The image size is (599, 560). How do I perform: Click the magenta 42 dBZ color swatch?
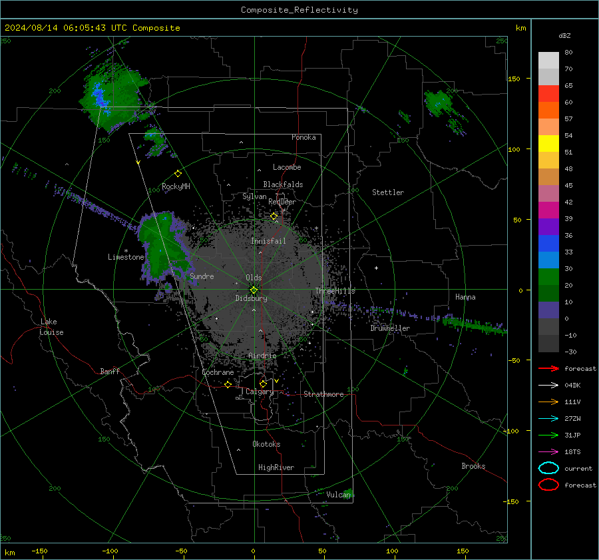coord(548,210)
